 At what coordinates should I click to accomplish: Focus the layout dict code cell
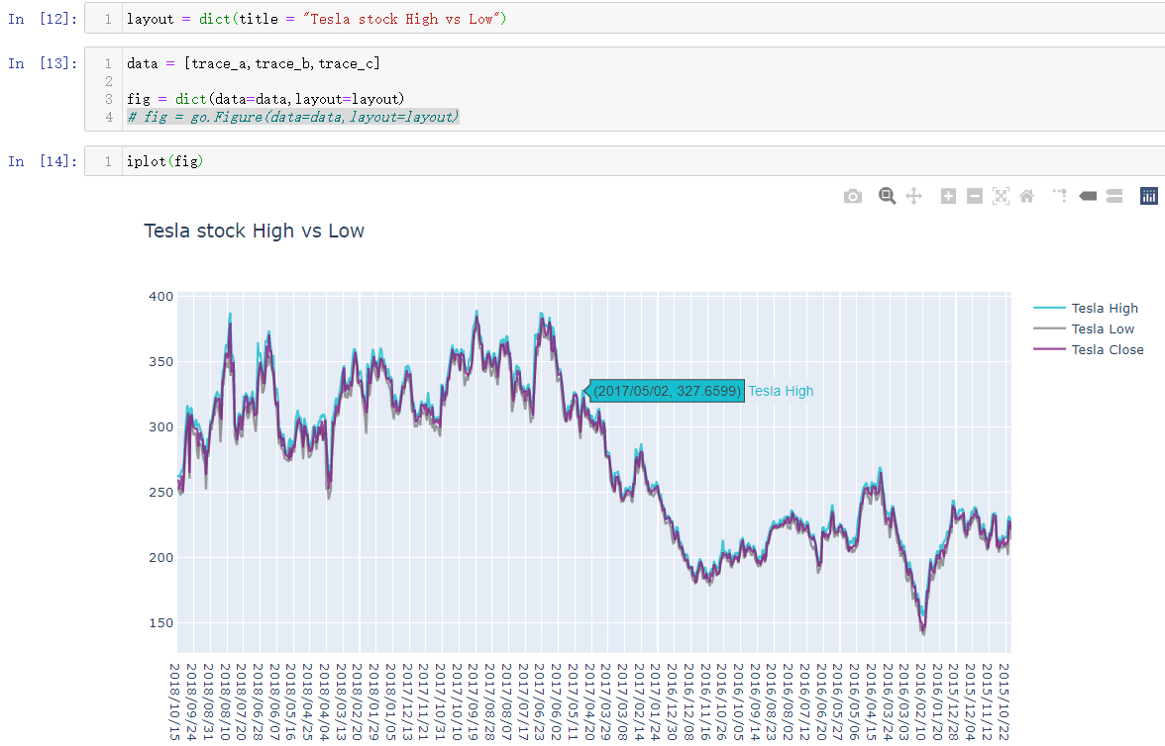click(x=625, y=19)
